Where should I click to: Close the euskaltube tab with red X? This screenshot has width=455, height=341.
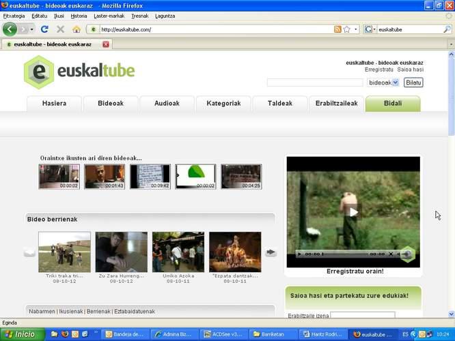(106, 44)
